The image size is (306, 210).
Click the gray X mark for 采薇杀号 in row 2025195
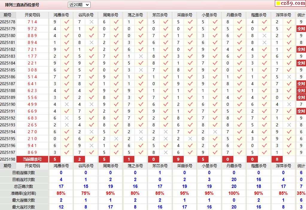[x=190, y=139]
